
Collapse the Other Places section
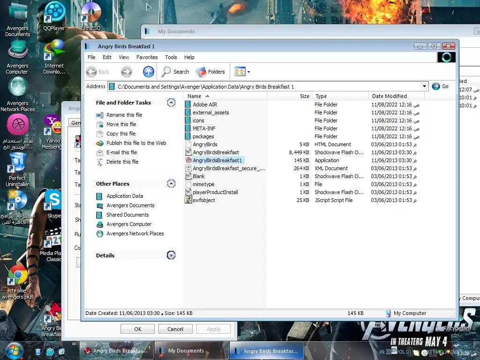(171, 183)
